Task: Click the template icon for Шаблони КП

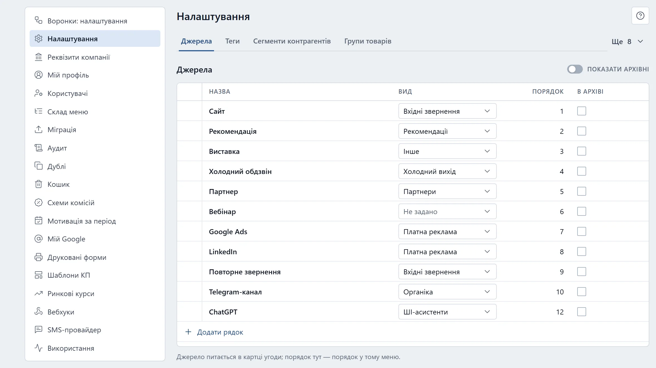Action: pos(39,275)
